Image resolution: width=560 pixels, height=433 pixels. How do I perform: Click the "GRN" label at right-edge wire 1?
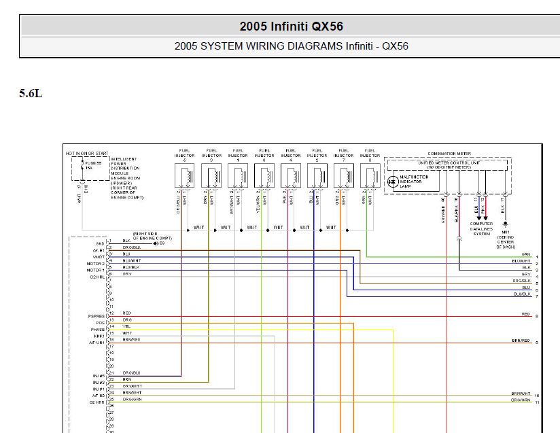click(x=526, y=254)
